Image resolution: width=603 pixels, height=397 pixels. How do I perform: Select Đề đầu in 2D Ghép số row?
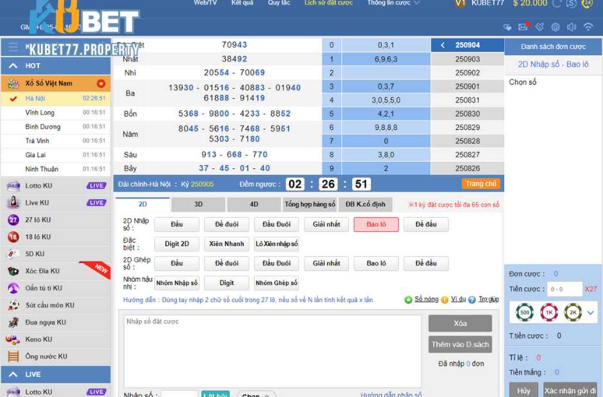click(x=426, y=263)
